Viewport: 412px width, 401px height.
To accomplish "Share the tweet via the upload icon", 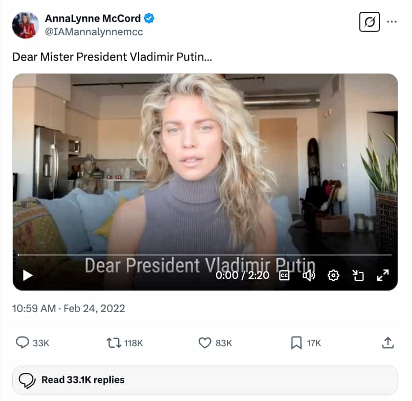I will [387, 343].
